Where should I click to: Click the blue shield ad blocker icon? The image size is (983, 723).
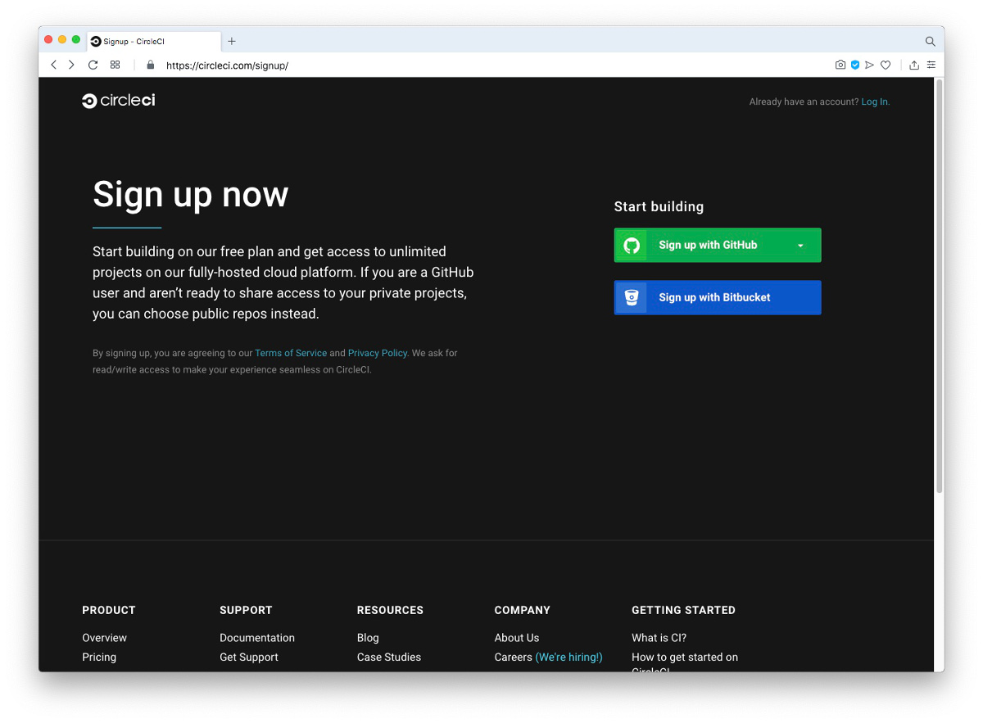click(855, 65)
